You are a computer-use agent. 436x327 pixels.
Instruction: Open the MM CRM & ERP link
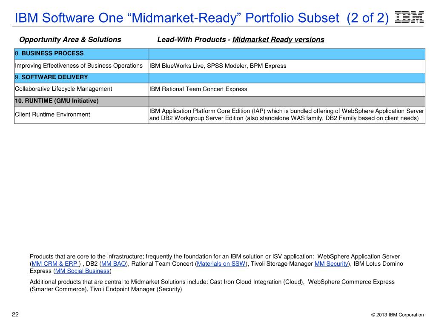tap(56, 264)
